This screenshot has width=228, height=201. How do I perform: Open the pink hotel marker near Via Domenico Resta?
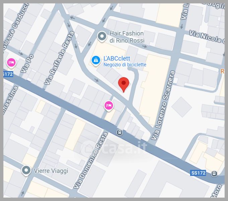pos(108,106)
